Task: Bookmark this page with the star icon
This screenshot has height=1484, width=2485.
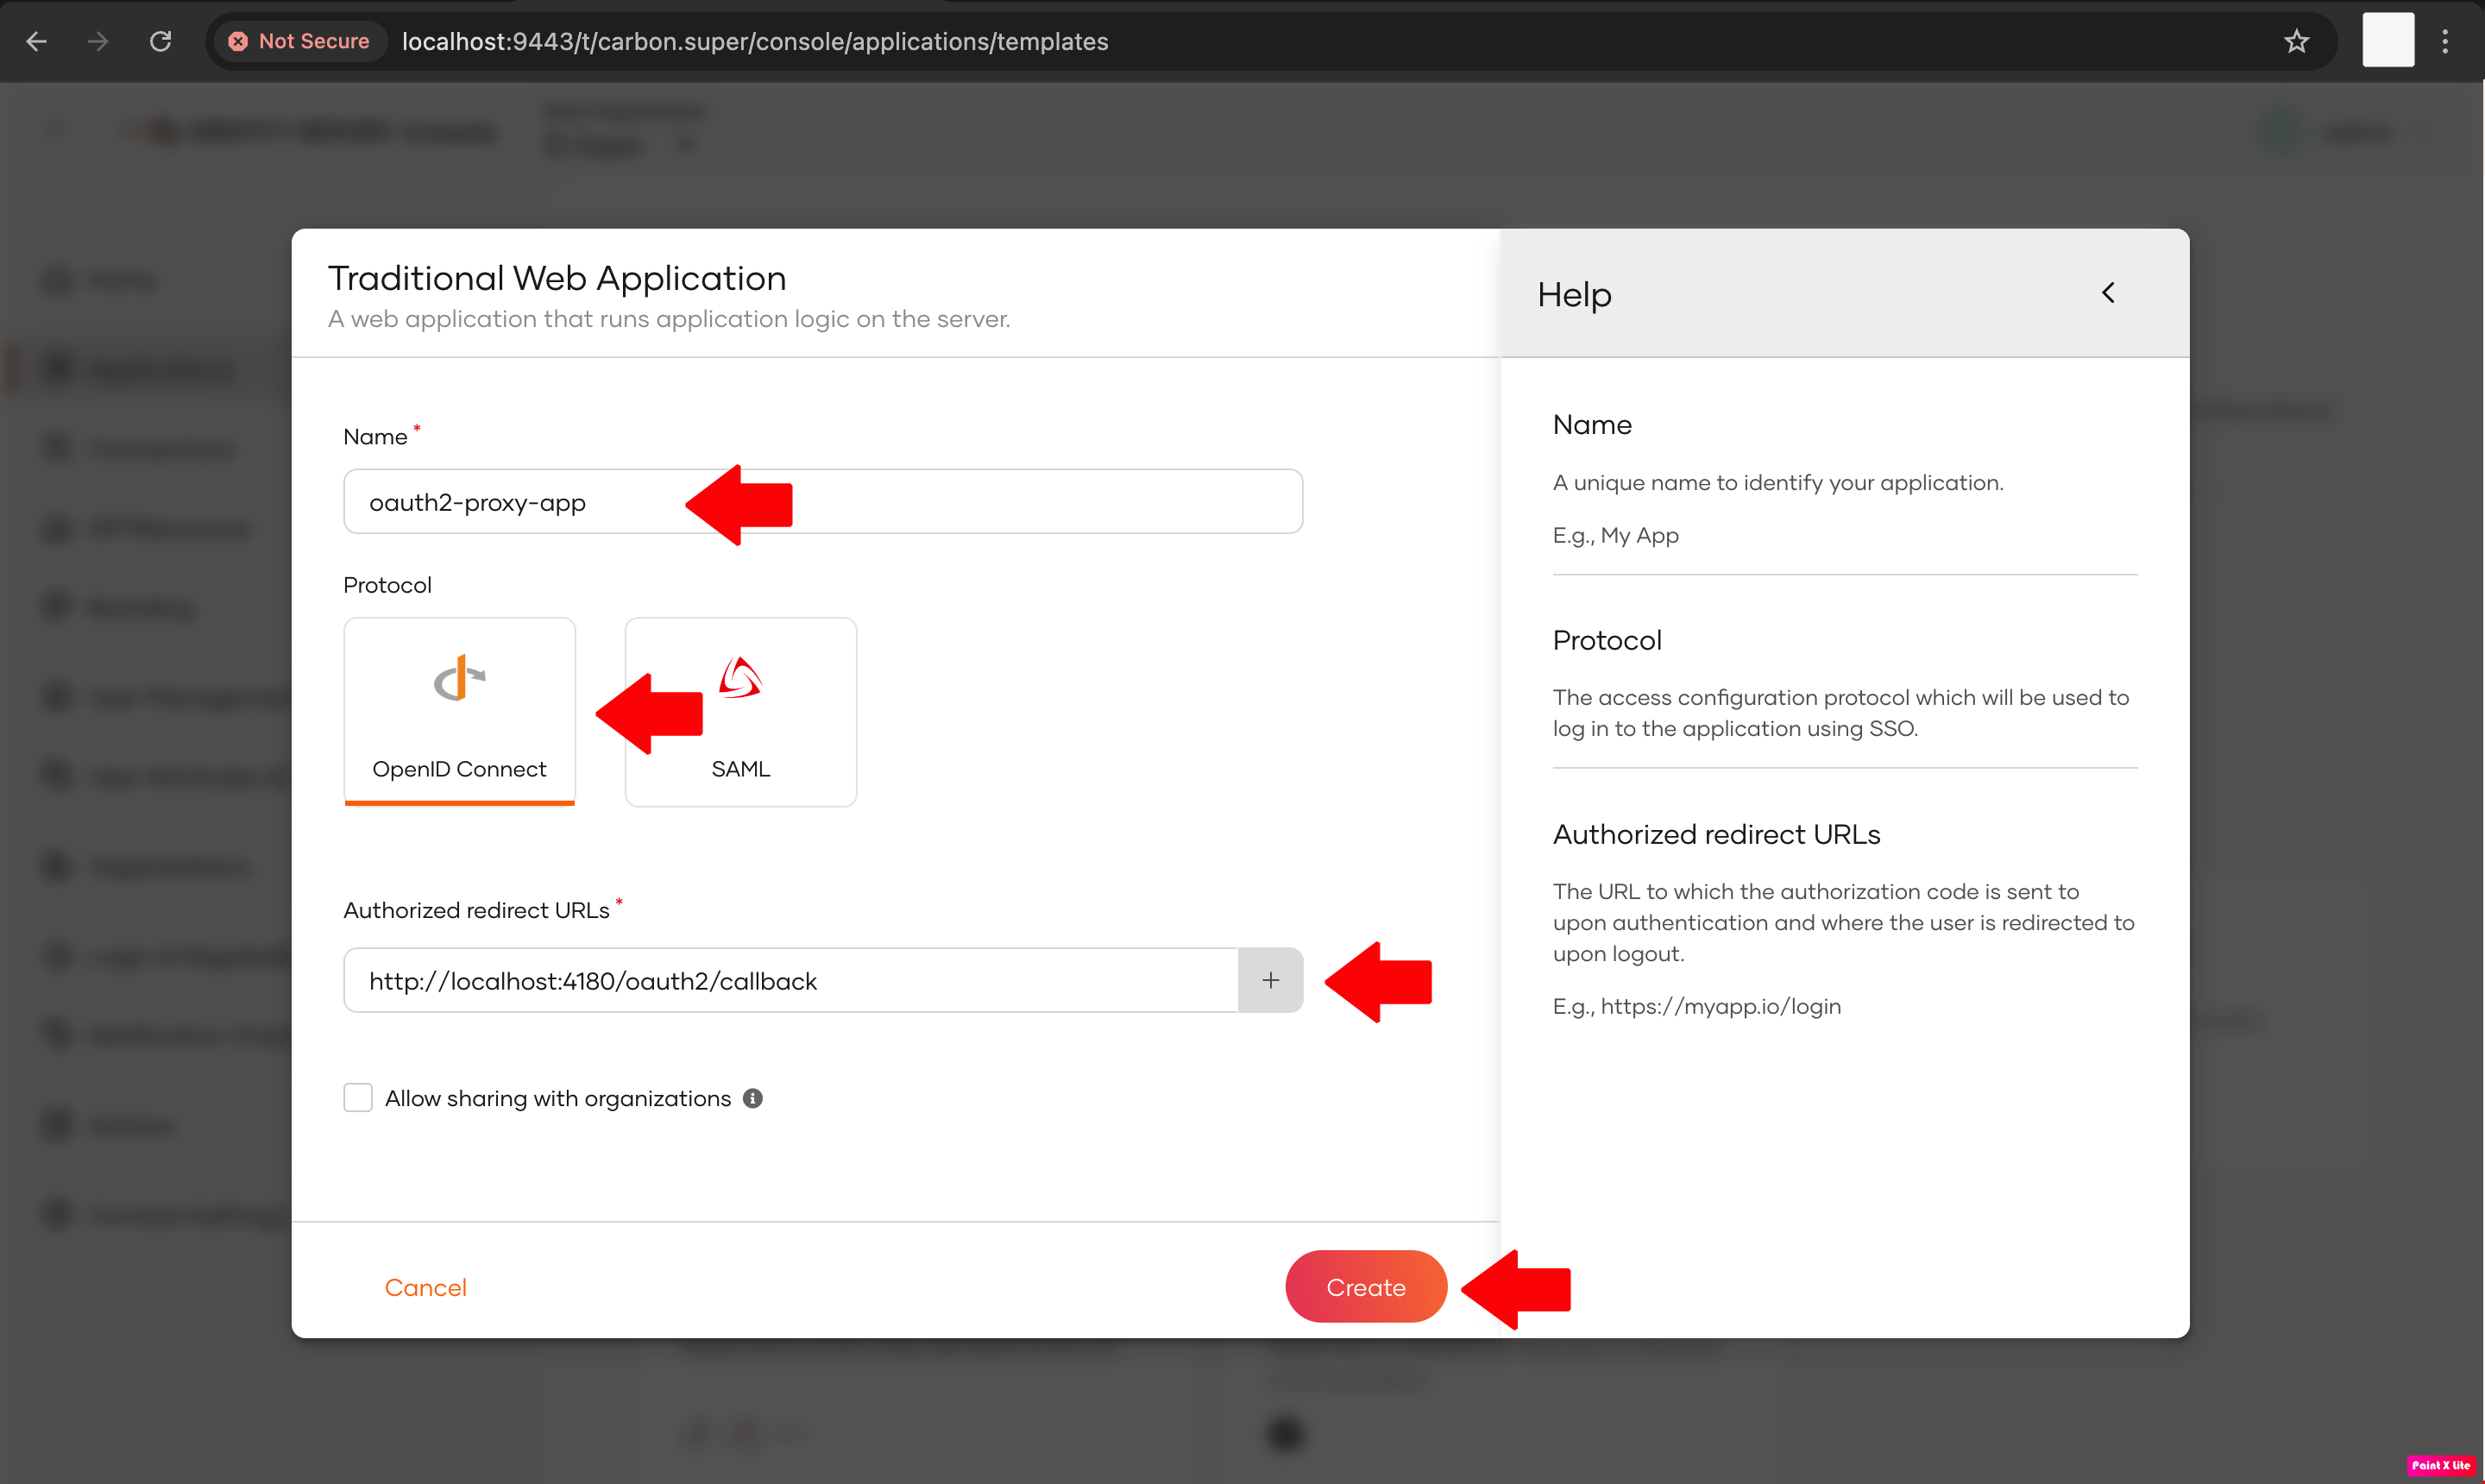Action: pos(2296,41)
